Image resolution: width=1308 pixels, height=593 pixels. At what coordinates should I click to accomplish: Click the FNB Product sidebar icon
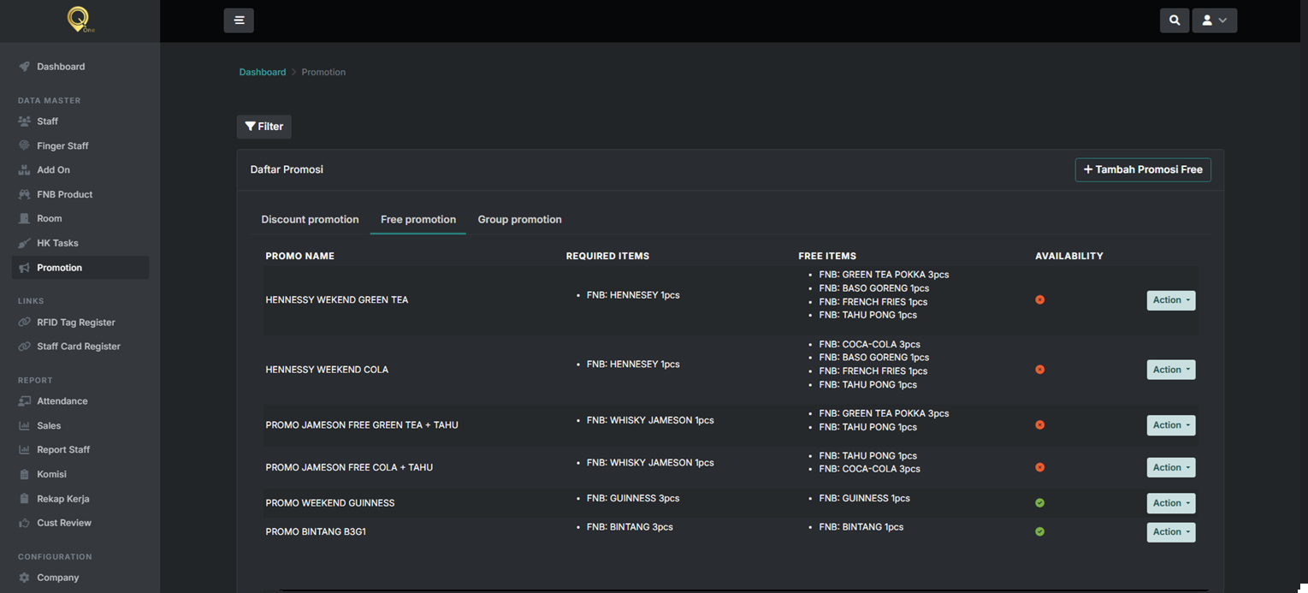pyautogui.click(x=24, y=194)
